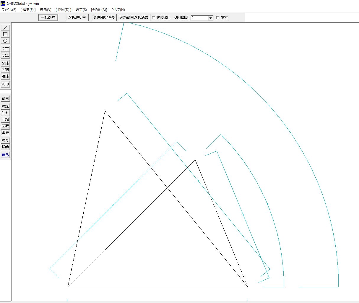Click the 連続範囲選択消去 button
Image resolution: width=359 pixels, height=303 pixels.
tap(134, 17)
